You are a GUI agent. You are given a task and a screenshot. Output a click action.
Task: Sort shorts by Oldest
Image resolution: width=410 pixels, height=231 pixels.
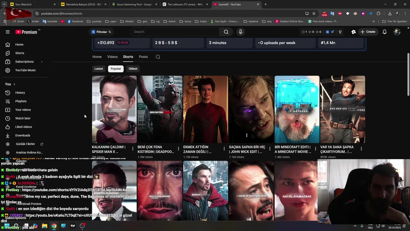point(133,69)
